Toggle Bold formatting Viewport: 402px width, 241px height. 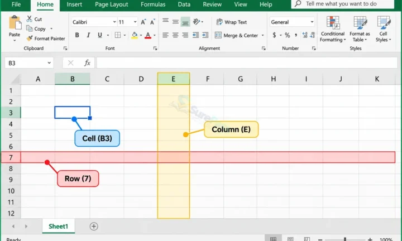point(77,35)
